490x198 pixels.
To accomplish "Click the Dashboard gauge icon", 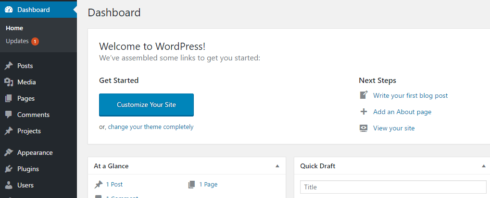I will [9, 10].
